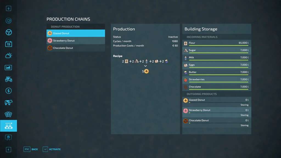Open the dollar finances icon
The image size is (281, 158).
[x=9, y=91]
